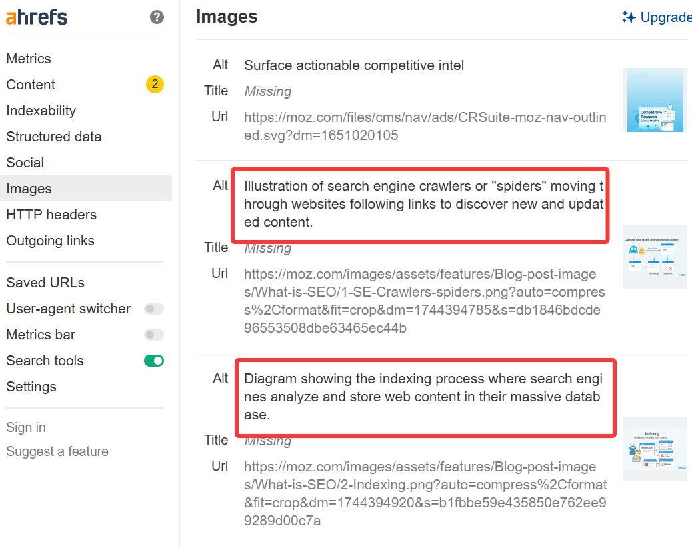Select the Social menu item
This screenshot has width=692, height=548.
click(x=25, y=163)
